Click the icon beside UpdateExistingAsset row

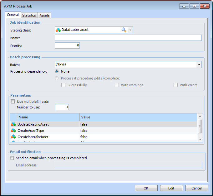[13, 124]
